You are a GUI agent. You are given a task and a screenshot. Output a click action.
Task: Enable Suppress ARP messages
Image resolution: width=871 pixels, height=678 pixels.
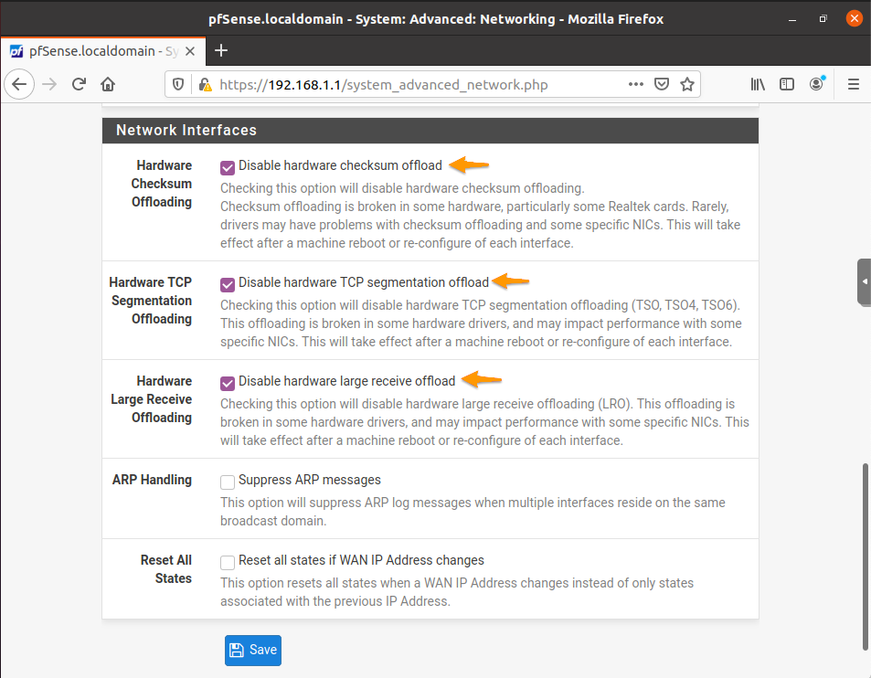coord(227,482)
